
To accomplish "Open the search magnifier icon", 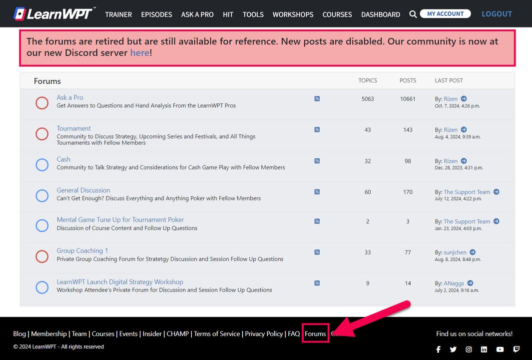I will (413, 14).
